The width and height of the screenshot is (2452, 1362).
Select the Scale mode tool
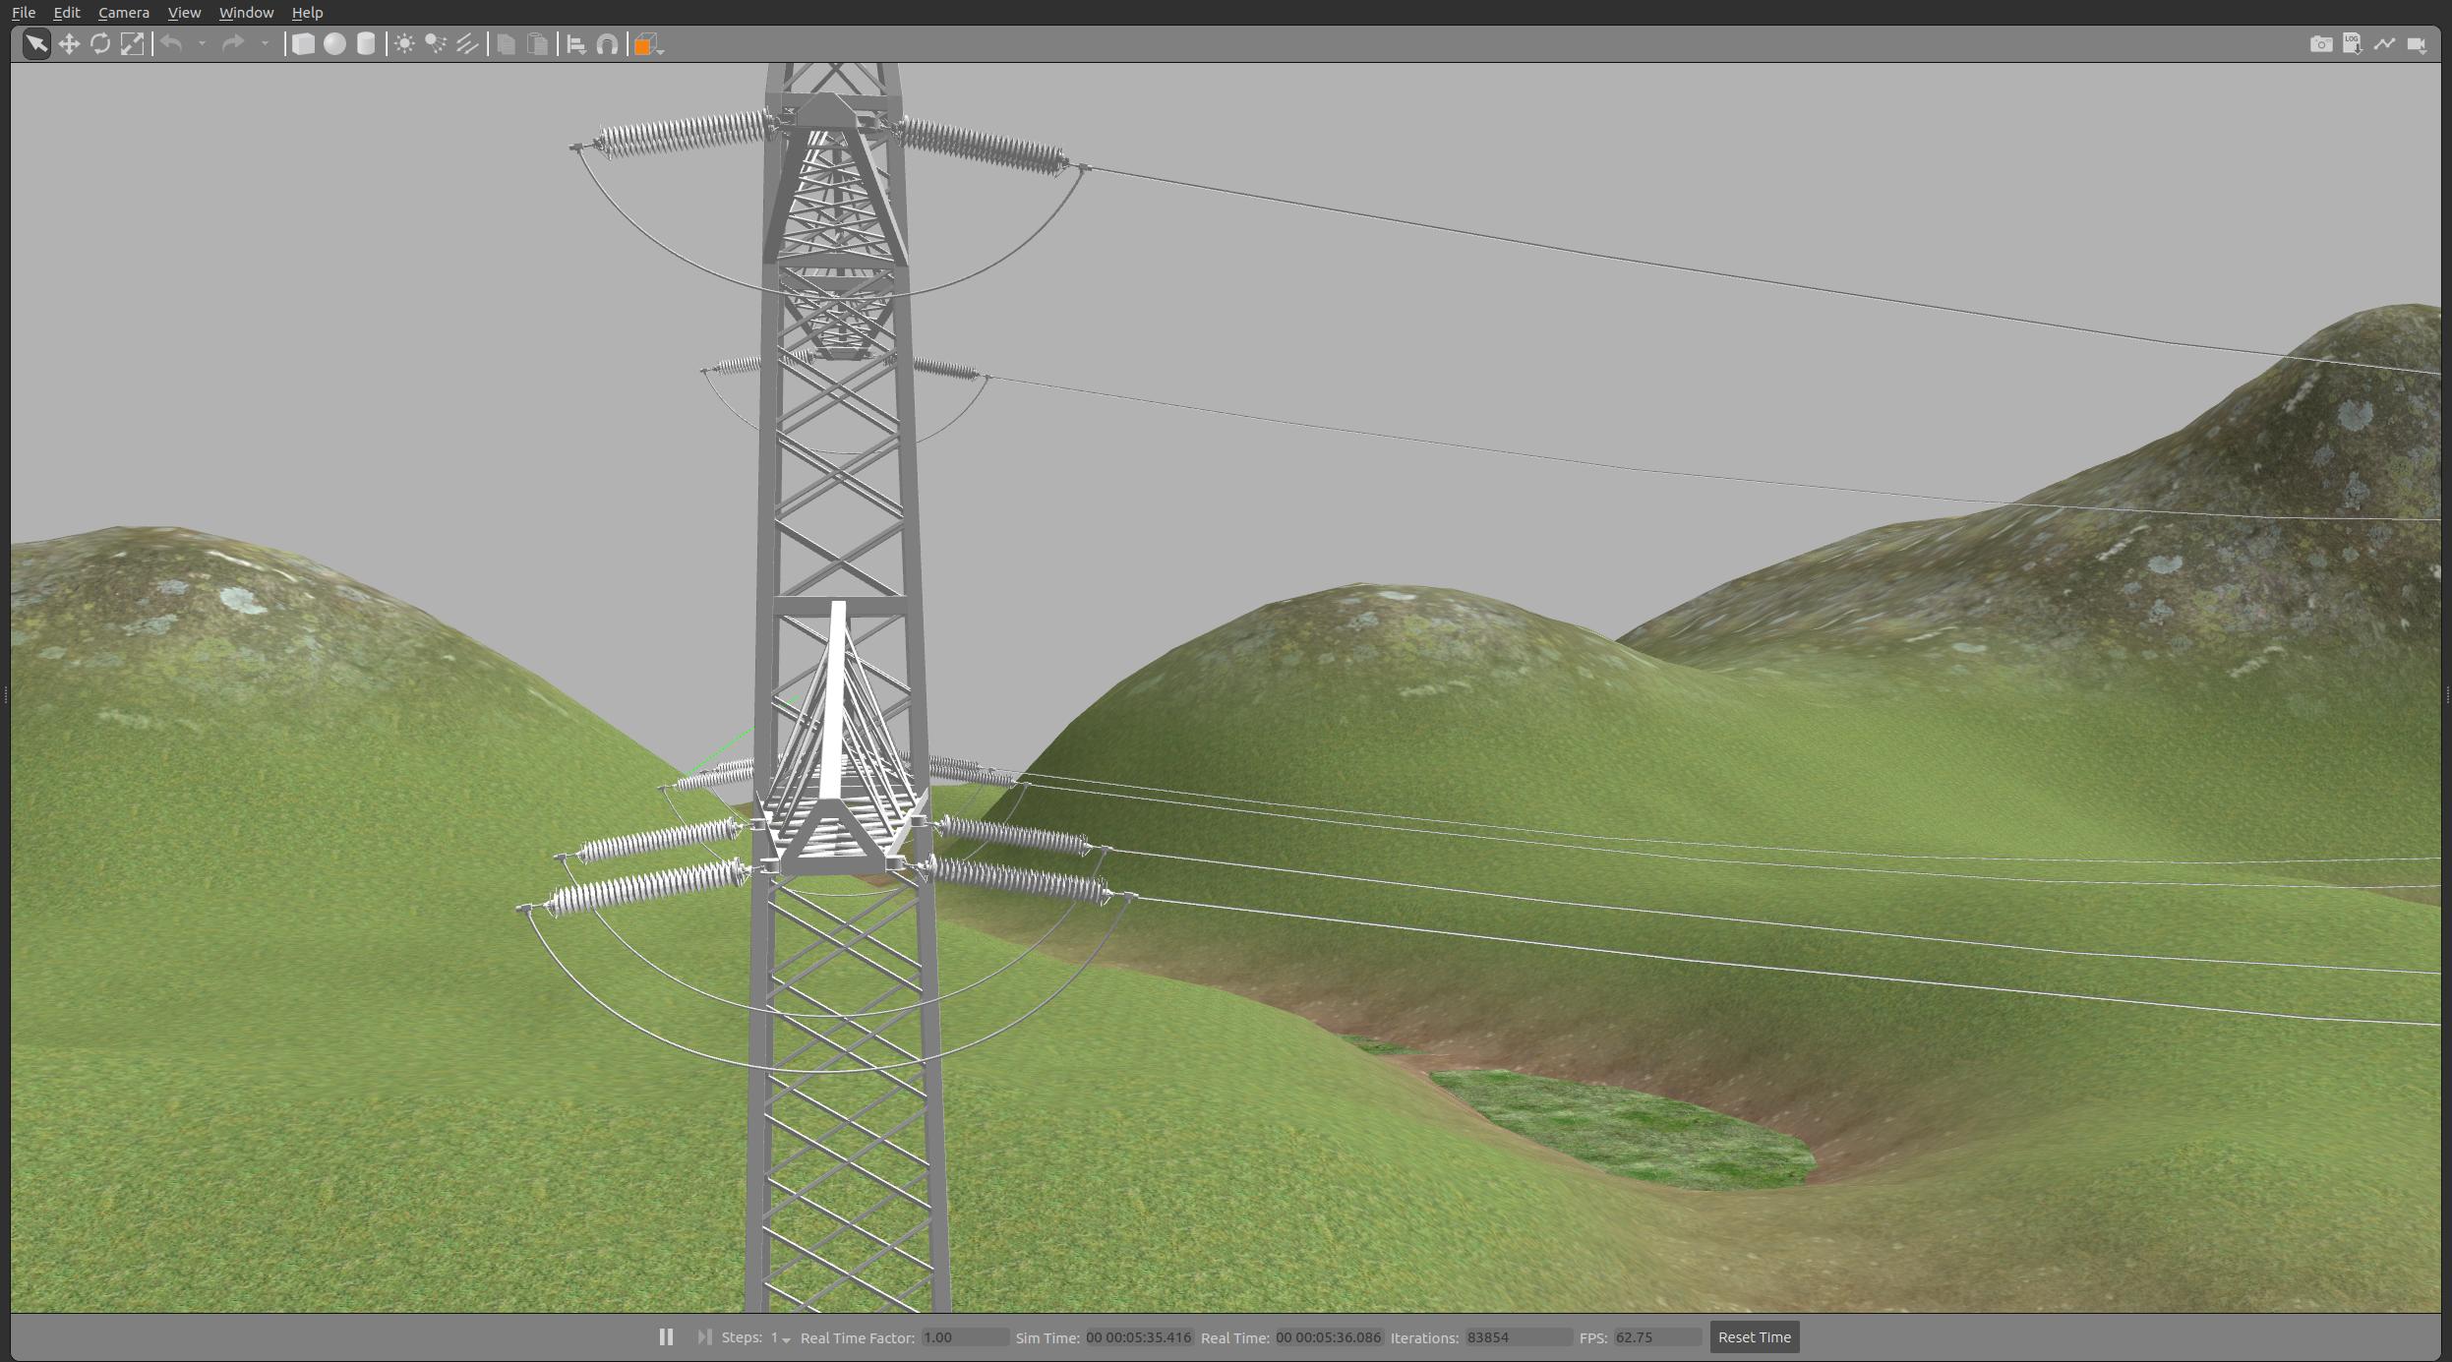click(132, 44)
